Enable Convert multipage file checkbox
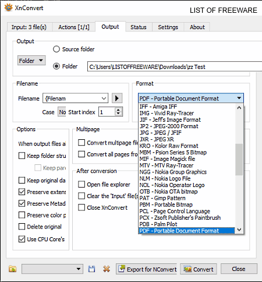This screenshot has height=282, width=262. 82,142
